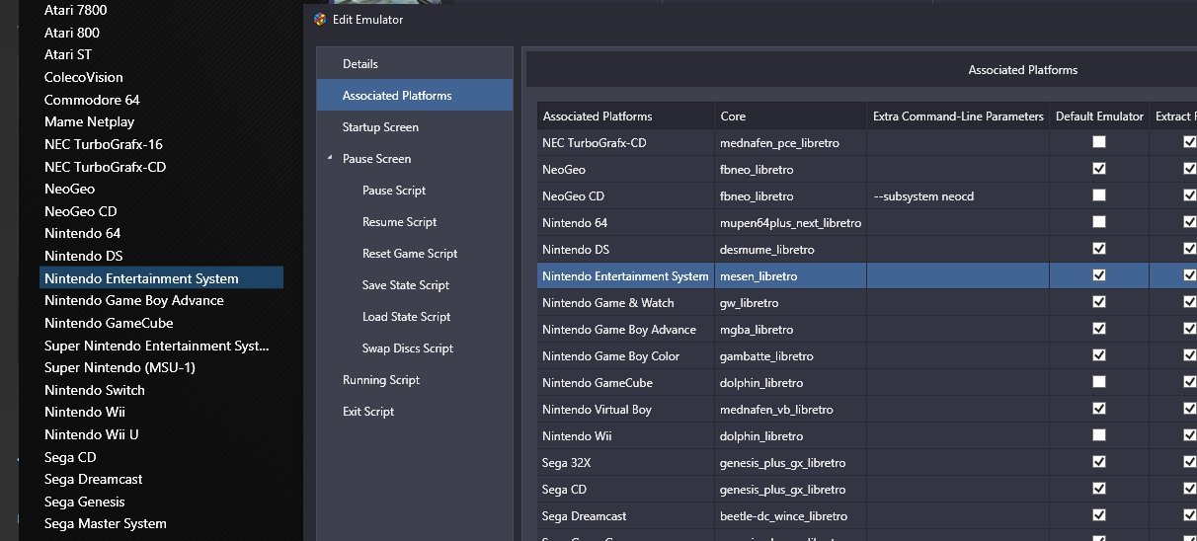Image resolution: width=1197 pixels, height=541 pixels.
Task: Uncheck Default Emulator for Nintendo Game & Watch
Action: coord(1099,302)
